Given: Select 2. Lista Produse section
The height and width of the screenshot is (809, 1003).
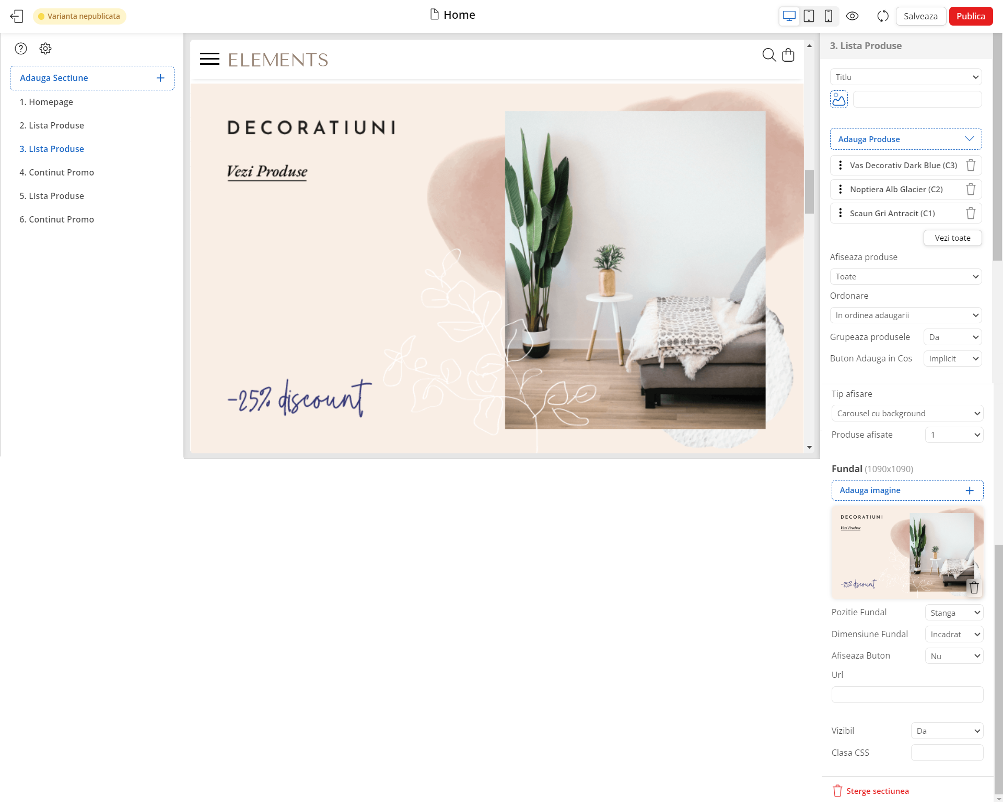Looking at the screenshot, I should (x=51, y=125).
